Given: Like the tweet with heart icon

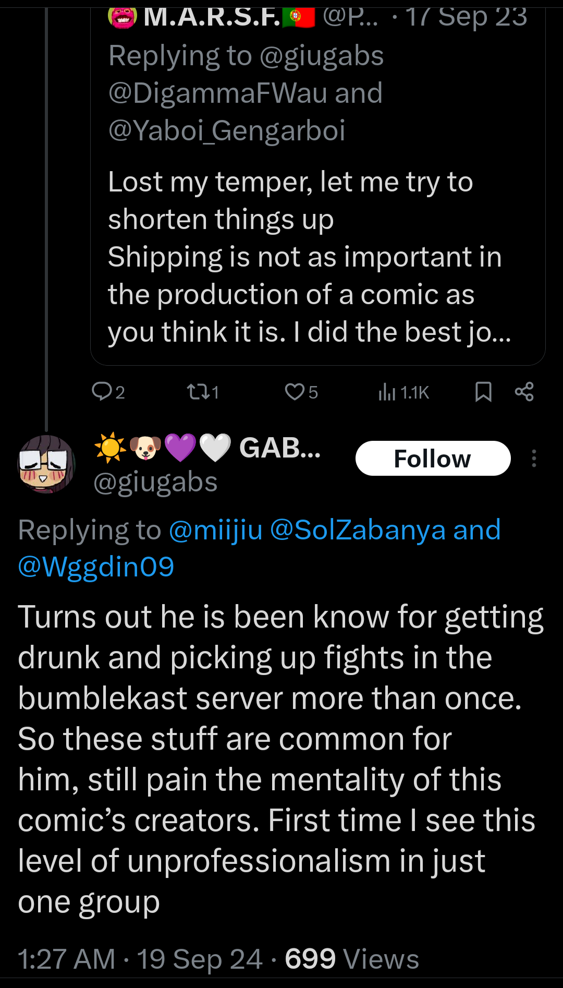Looking at the screenshot, I should click(x=295, y=391).
